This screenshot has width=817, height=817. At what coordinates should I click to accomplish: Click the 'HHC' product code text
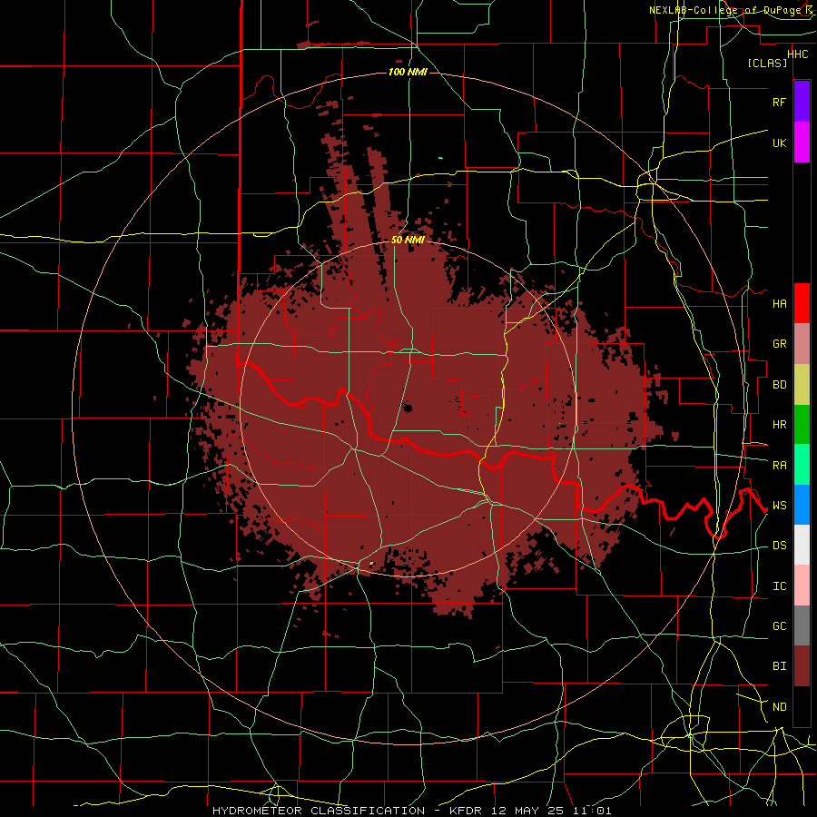pos(797,54)
